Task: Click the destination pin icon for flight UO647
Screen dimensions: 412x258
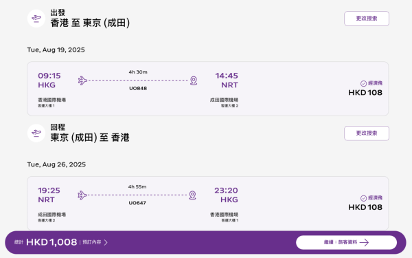Action: click(192, 195)
